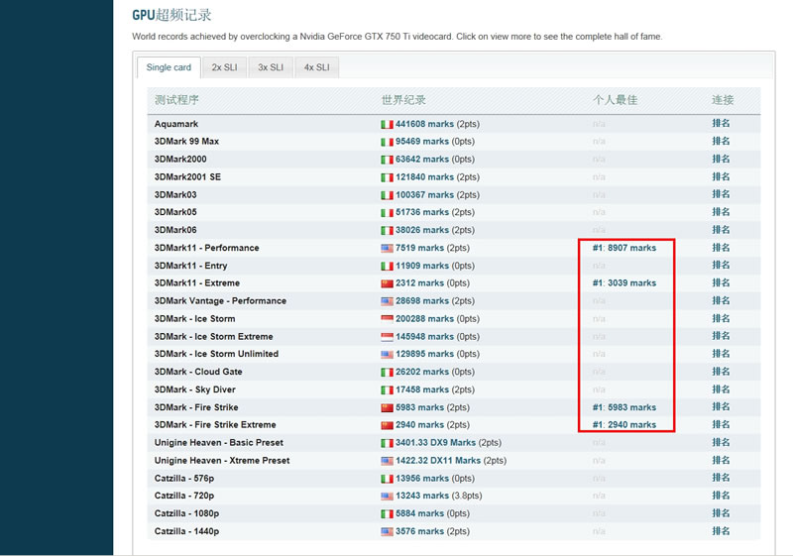Image resolution: width=793 pixels, height=556 pixels.
Task: Open the 441608 marks Aquamark world record
Action: pos(424,124)
